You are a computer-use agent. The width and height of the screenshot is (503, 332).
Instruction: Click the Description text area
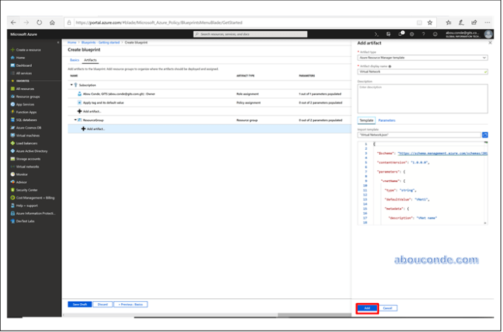(x=422, y=98)
